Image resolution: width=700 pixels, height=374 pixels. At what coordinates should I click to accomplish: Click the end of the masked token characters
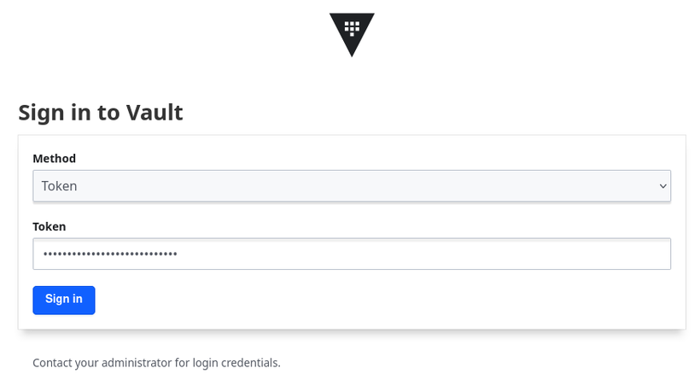point(178,254)
